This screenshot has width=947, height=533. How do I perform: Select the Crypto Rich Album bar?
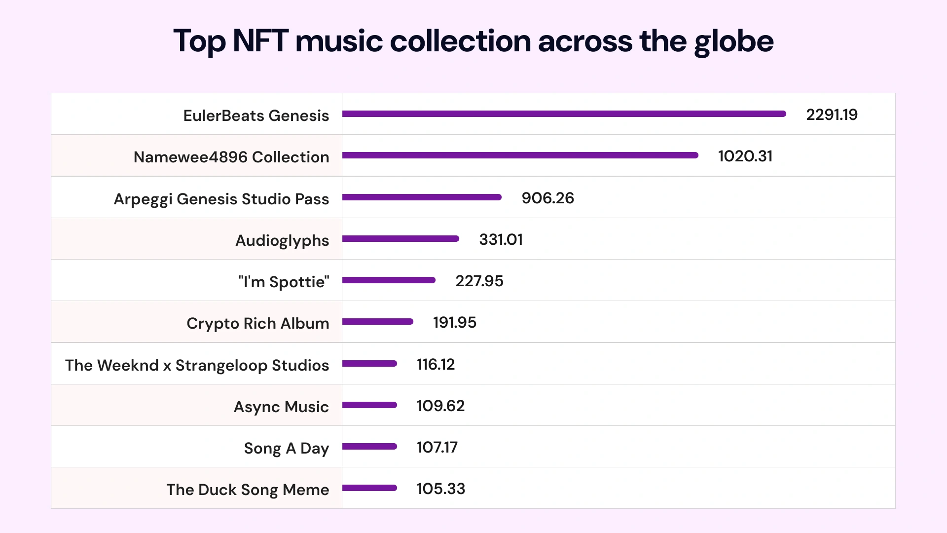click(377, 322)
